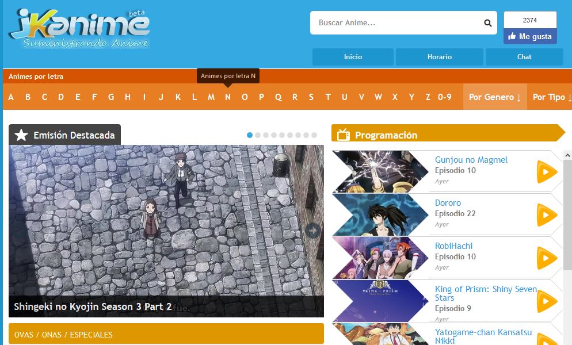Open the Dororo anime page link
The width and height of the screenshot is (572, 345).
(448, 203)
